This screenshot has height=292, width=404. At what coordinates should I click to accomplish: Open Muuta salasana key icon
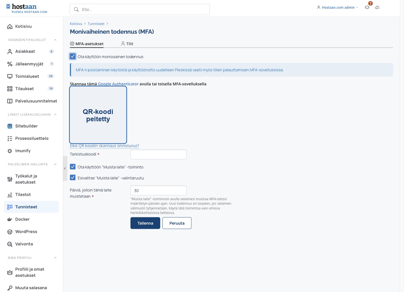(10, 288)
